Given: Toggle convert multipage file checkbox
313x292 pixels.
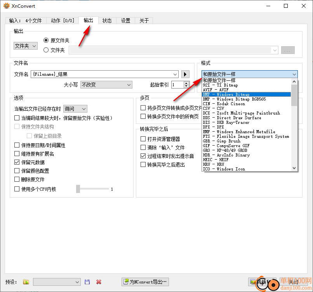Looking at the screenshot, I should [x=143, y=108].
